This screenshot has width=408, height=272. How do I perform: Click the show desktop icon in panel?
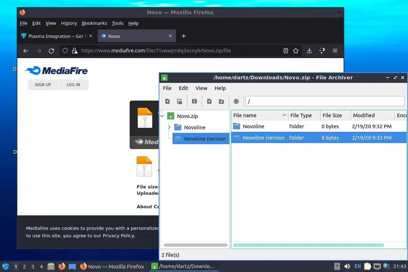tap(72, 267)
